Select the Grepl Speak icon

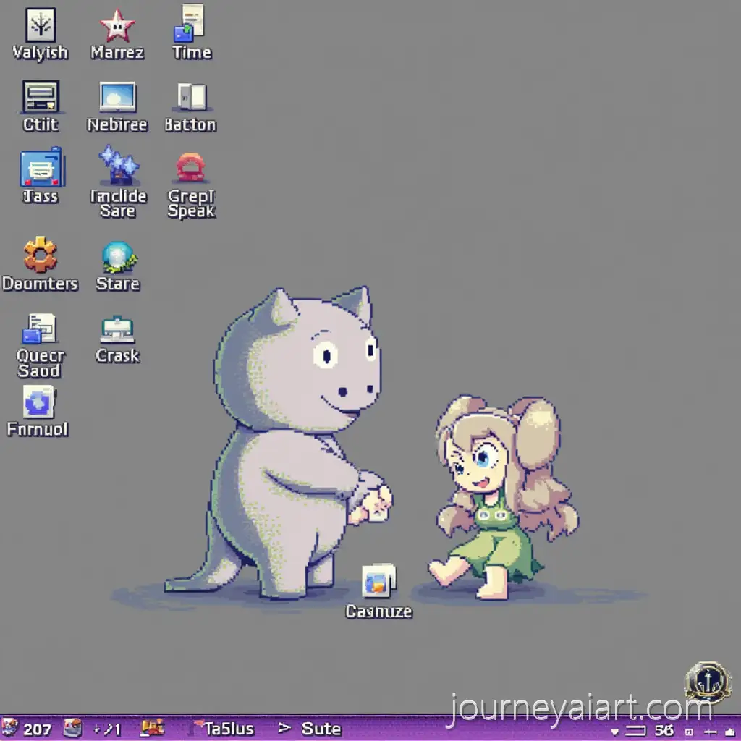pos(191,167)
